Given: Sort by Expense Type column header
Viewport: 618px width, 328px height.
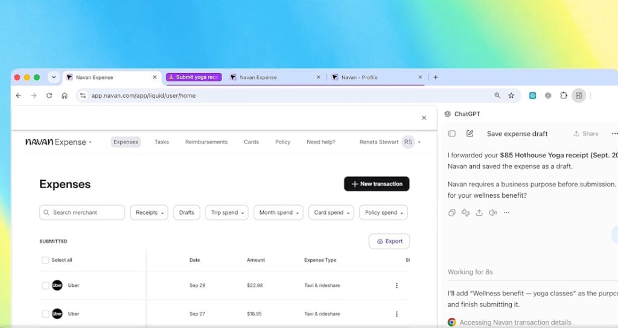Looking at the screenshot, I should (320, 260).
